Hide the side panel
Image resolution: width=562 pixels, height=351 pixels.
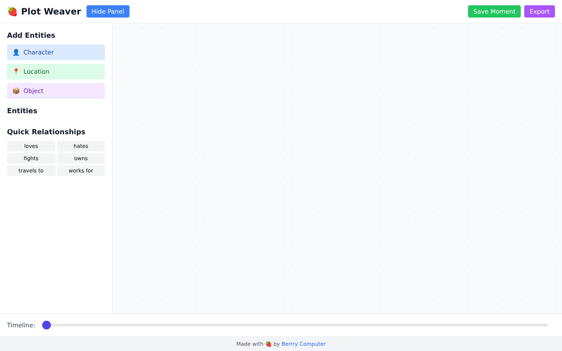point(108,11)
